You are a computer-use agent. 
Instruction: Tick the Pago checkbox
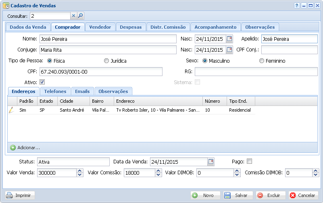point(249,161)
